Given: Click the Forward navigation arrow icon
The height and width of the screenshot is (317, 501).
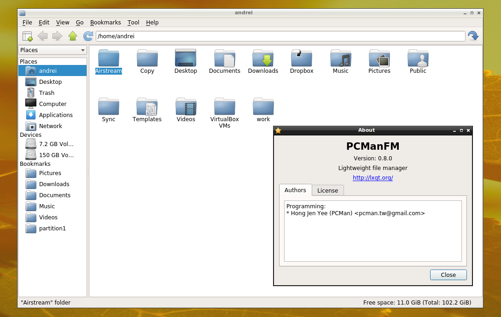Looking at the screenshot, I should click(x=58, y=35).
